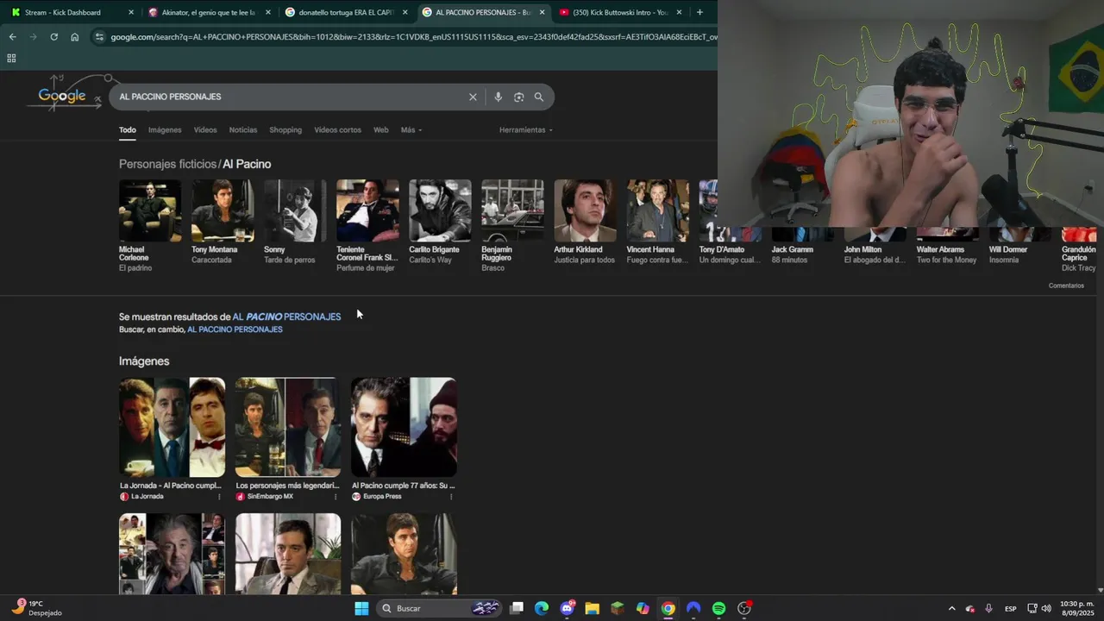Select the Videos cortos search tab
The height and width of the screenshot is (621, 1104).
click(337, 130)
